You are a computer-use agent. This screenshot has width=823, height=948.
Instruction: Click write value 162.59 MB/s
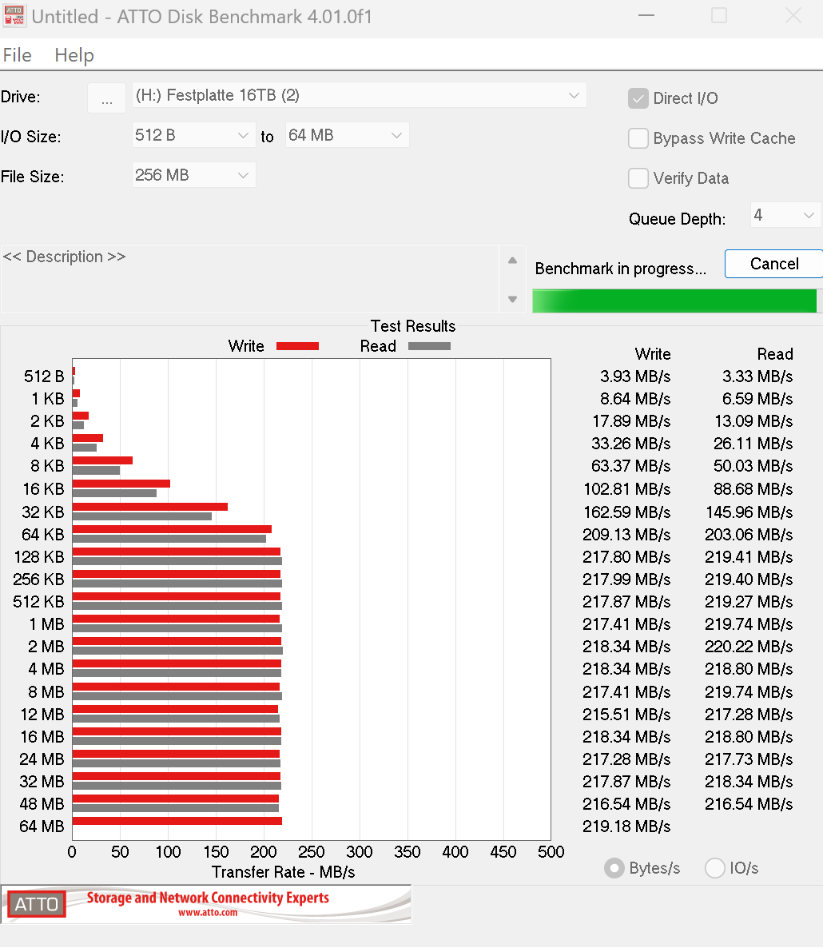626,512
